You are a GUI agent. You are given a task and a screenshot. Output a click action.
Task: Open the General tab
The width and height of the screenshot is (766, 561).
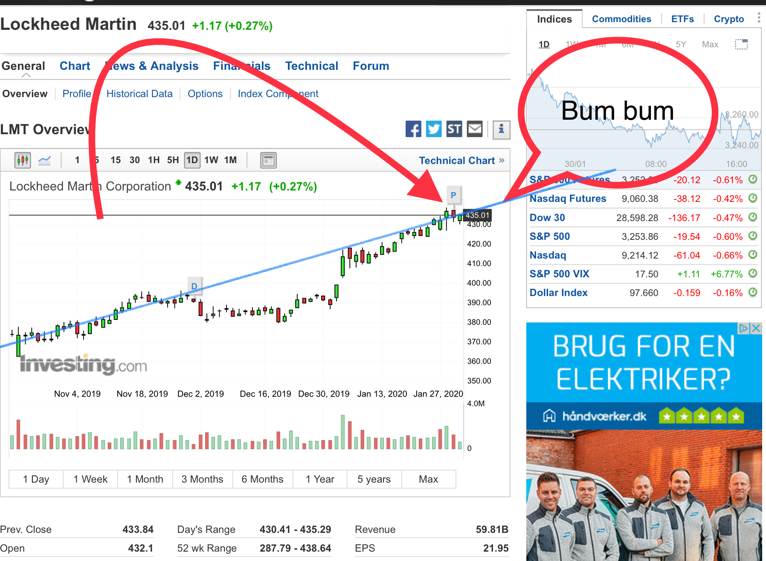pos(23,66)
